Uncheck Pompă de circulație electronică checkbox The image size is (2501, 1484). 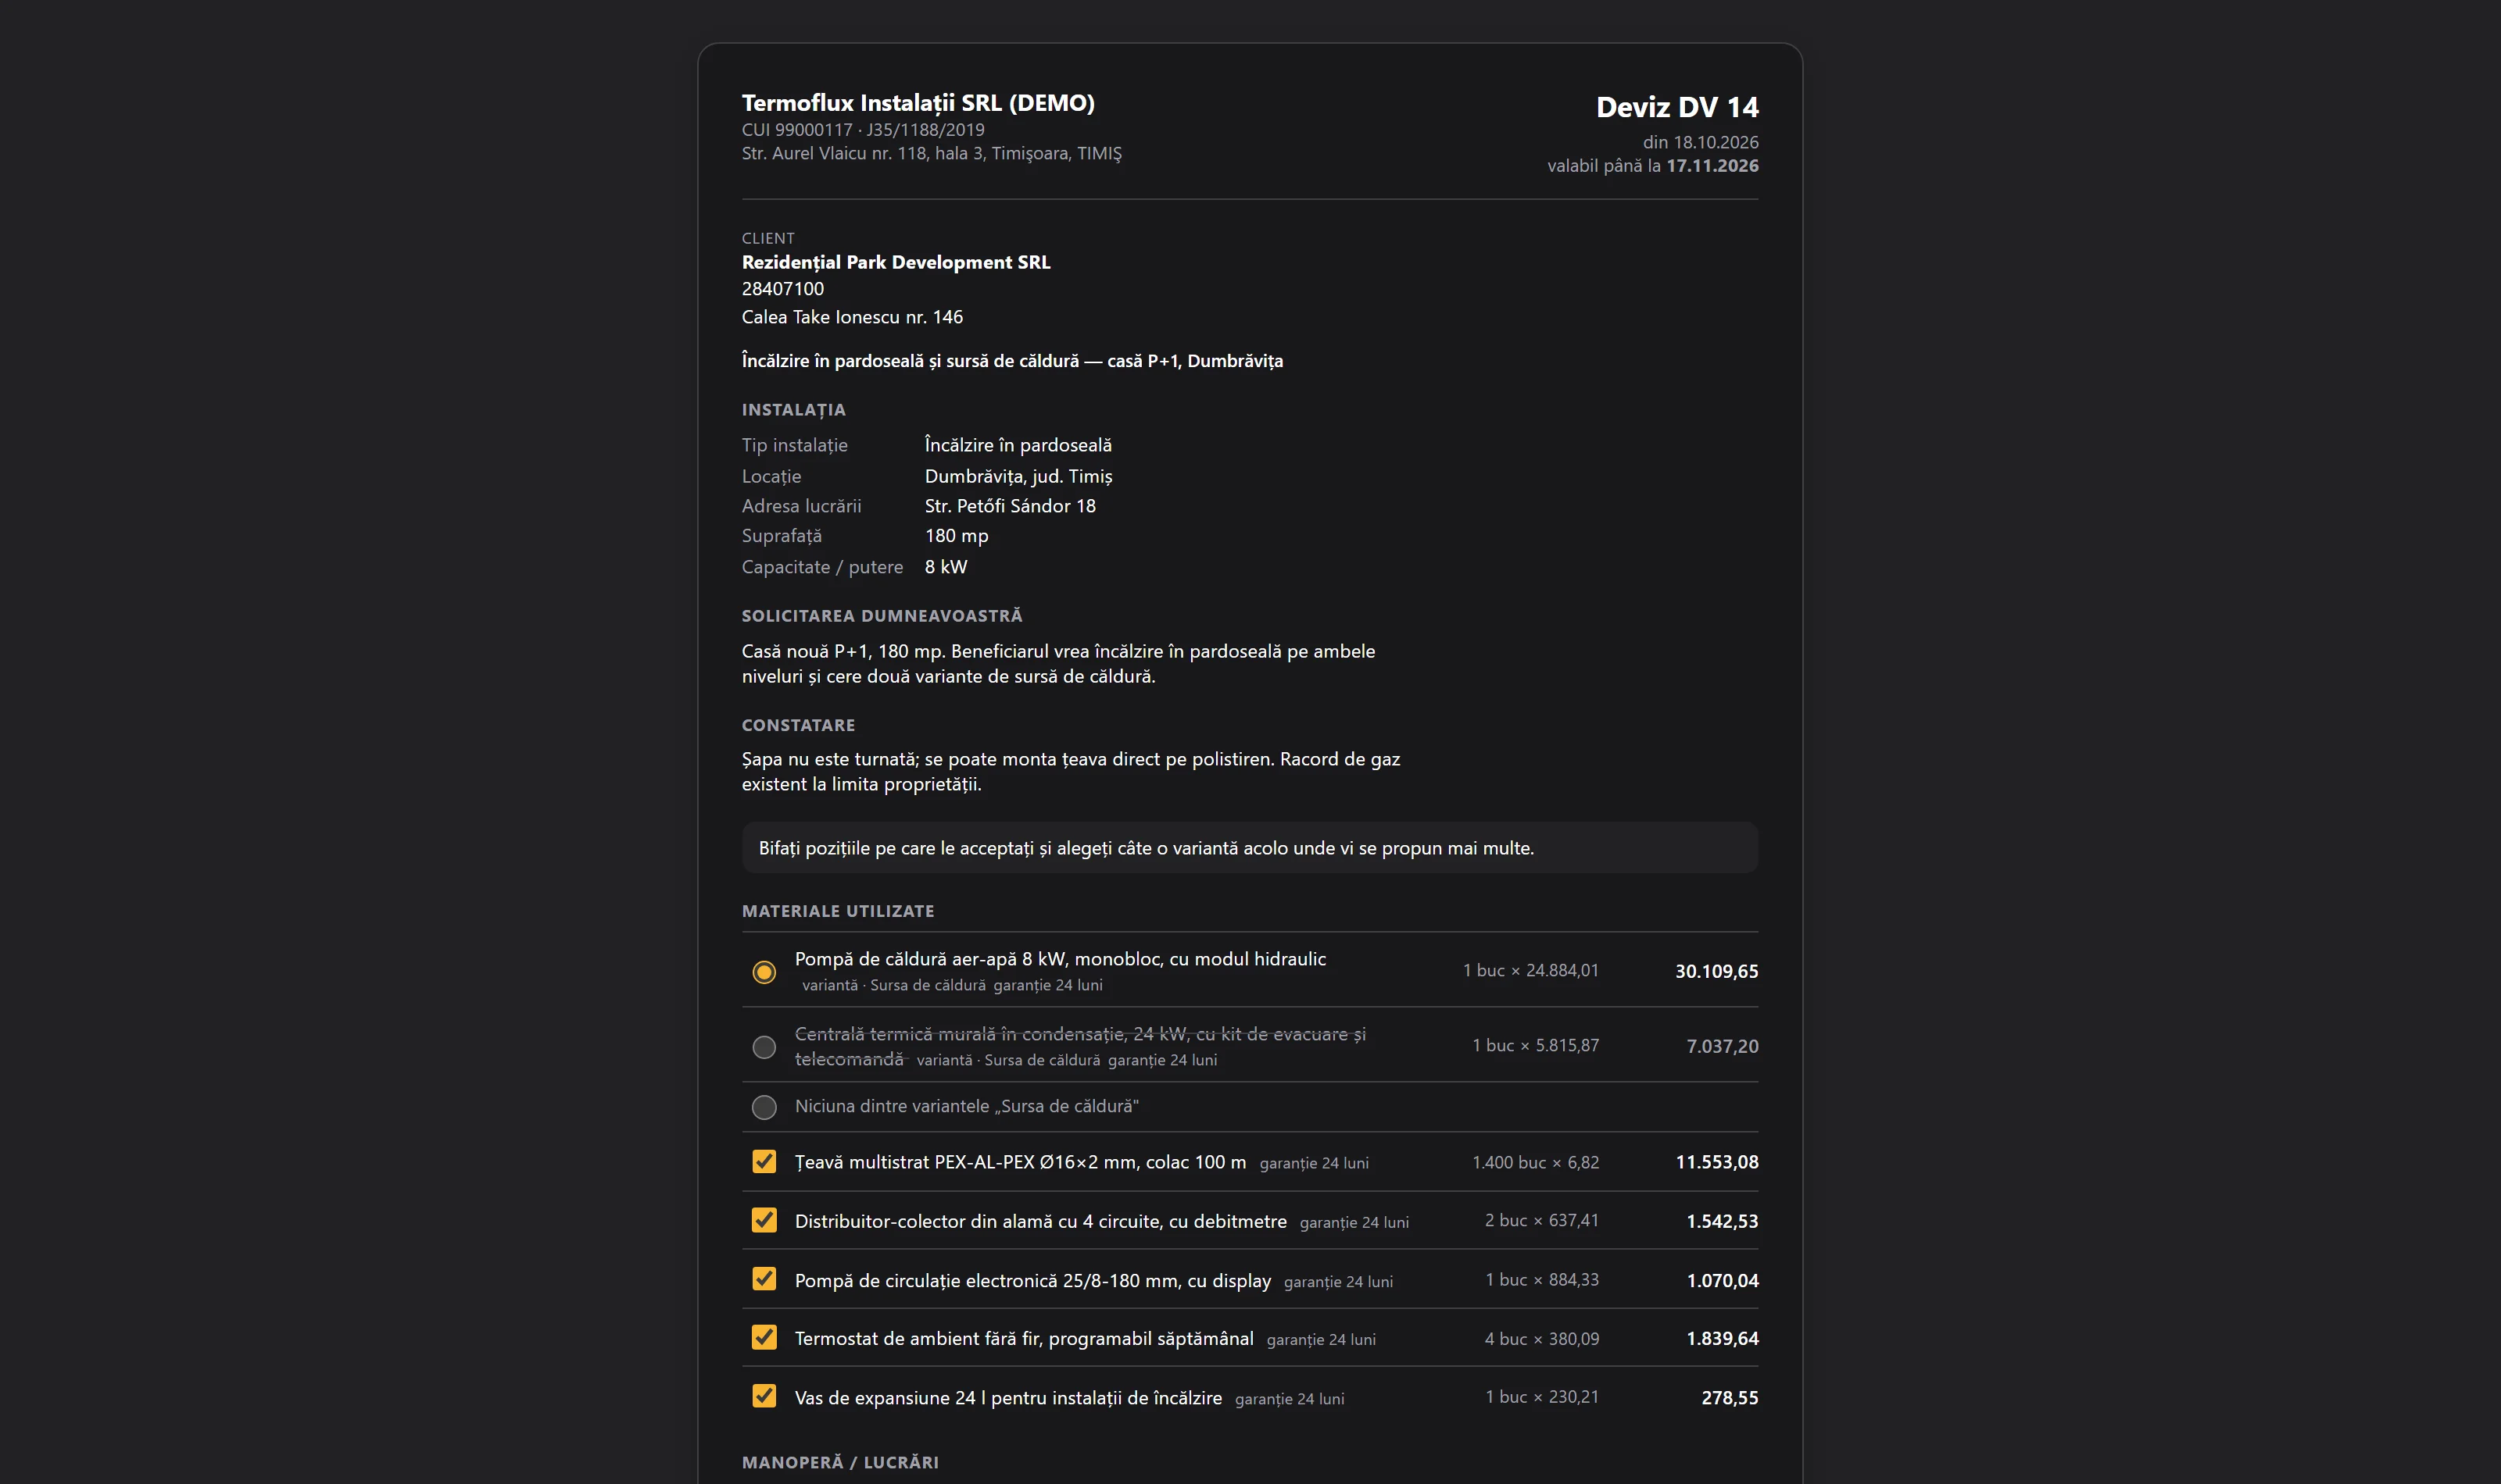tap(764, 1279)
